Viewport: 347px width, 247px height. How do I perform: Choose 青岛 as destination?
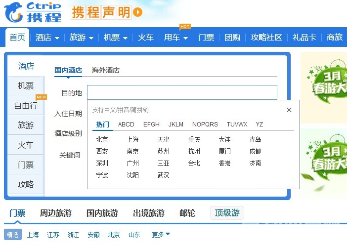coord(255,139)
